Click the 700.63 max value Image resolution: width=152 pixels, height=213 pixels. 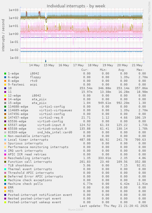140,140
